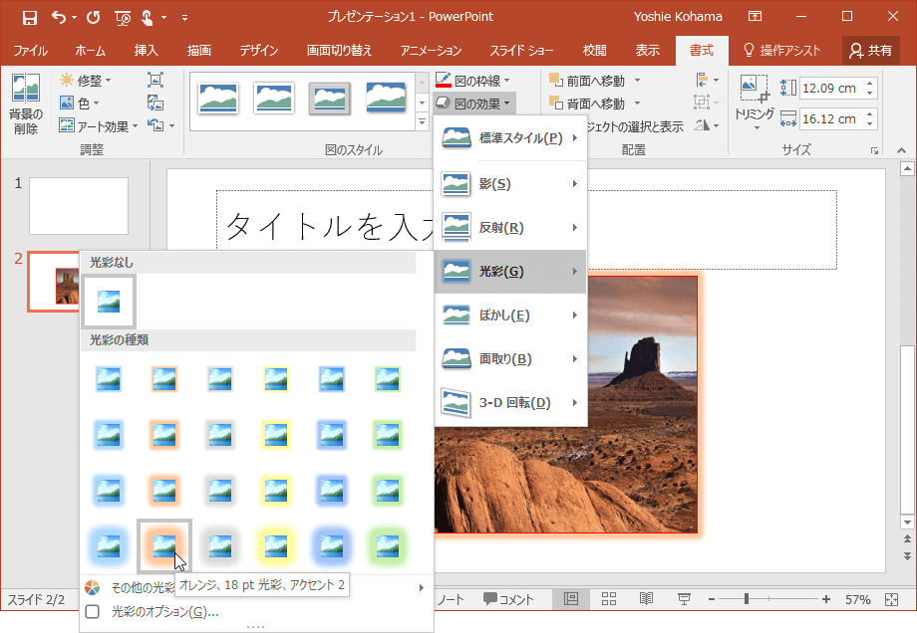Select blue 5 pt glow swatch in first row
The width and height of the screenshot is (917, 633).
click(109, 379)
